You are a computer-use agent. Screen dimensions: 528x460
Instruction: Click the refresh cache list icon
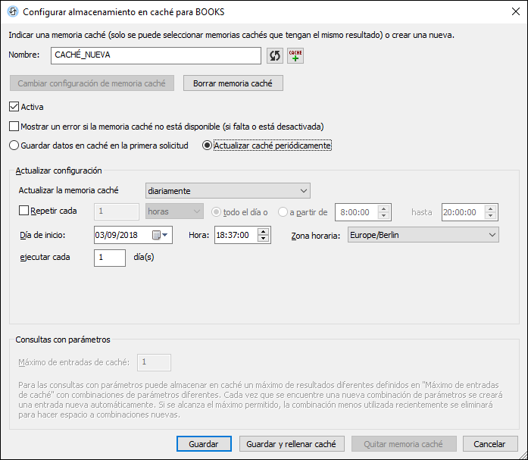pyautogui.click(x=275, y=56)
